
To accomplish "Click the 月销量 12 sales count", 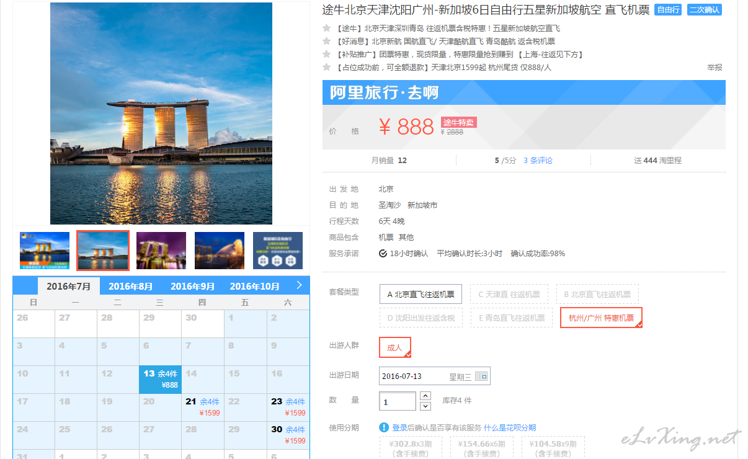I will [x=389, y=160].
